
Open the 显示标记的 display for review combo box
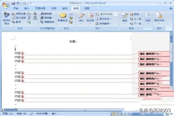(x=108, y=14)
